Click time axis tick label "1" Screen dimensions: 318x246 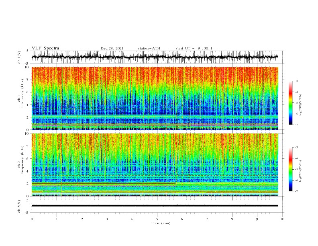57,219
